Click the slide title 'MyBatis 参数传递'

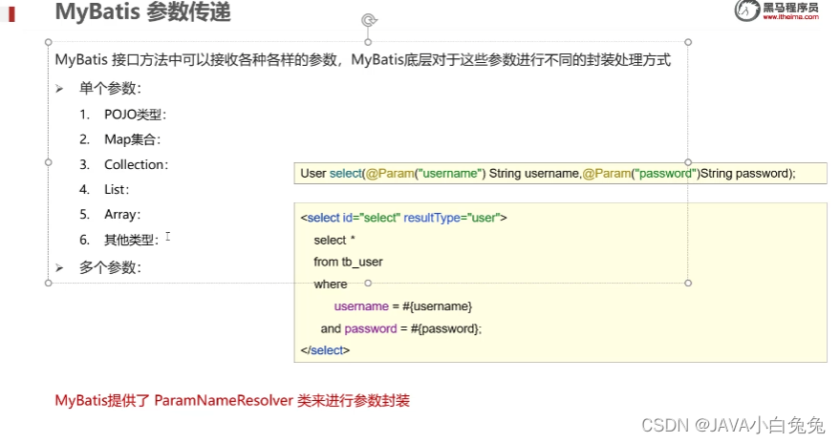(x=143, y=11)
